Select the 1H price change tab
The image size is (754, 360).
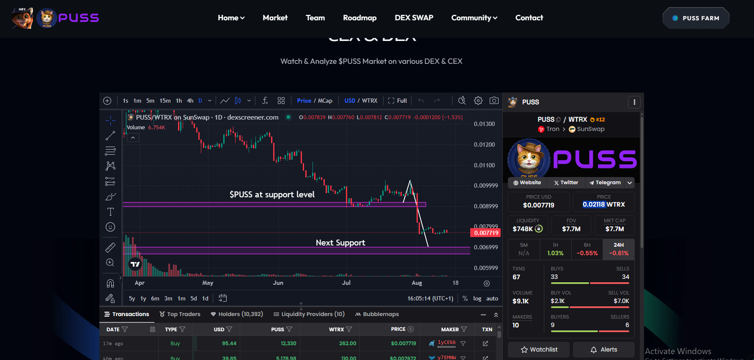coord(556,249)
